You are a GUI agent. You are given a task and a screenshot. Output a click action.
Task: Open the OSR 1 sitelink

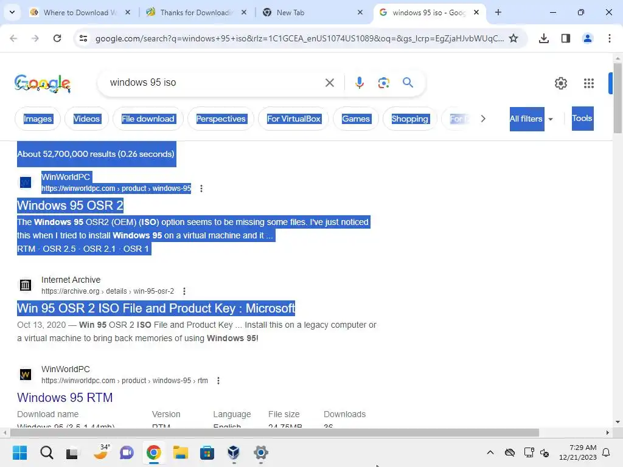click(136, 249)
